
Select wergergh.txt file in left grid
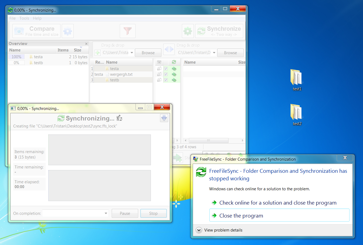coord(121,74)
